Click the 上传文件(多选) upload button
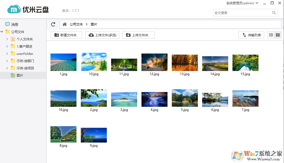Screen dimensions: 284x163 pos(102,35)
